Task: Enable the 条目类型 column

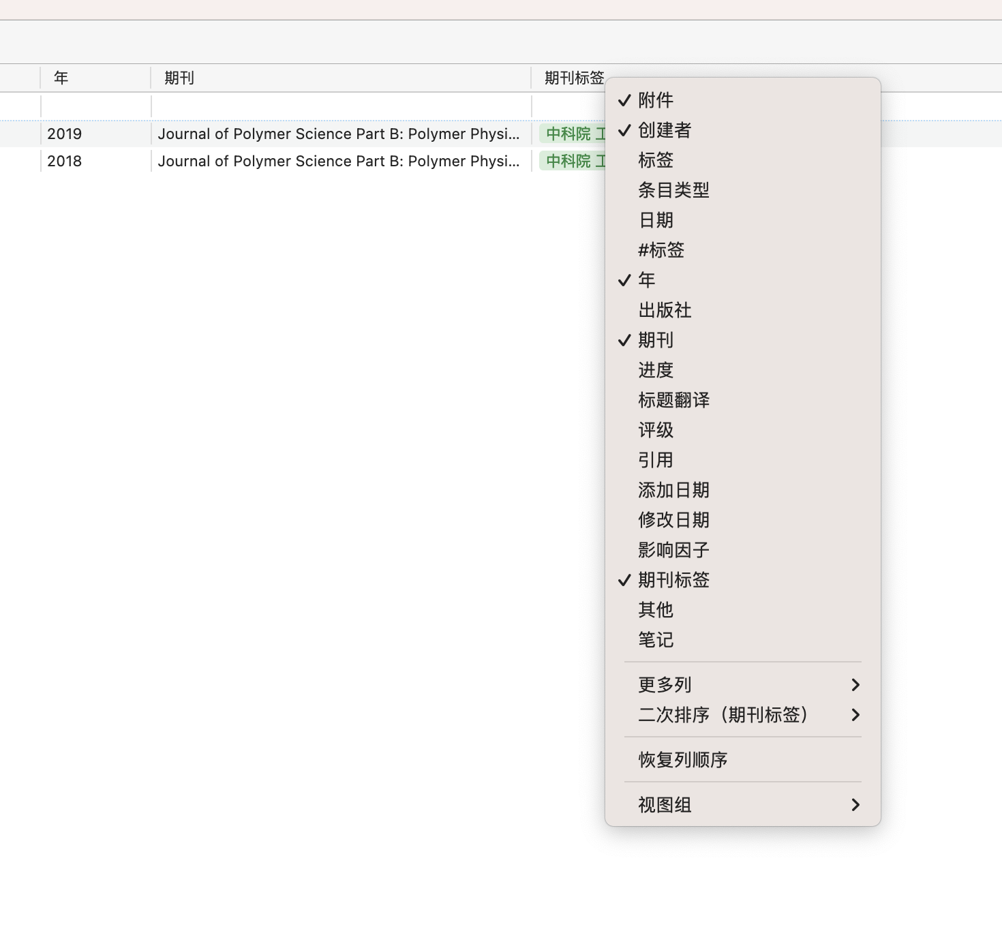Action: (743, 190)
